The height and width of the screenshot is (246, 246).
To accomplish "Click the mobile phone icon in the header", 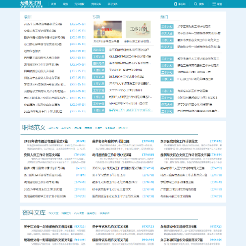I will pos(175,4).
